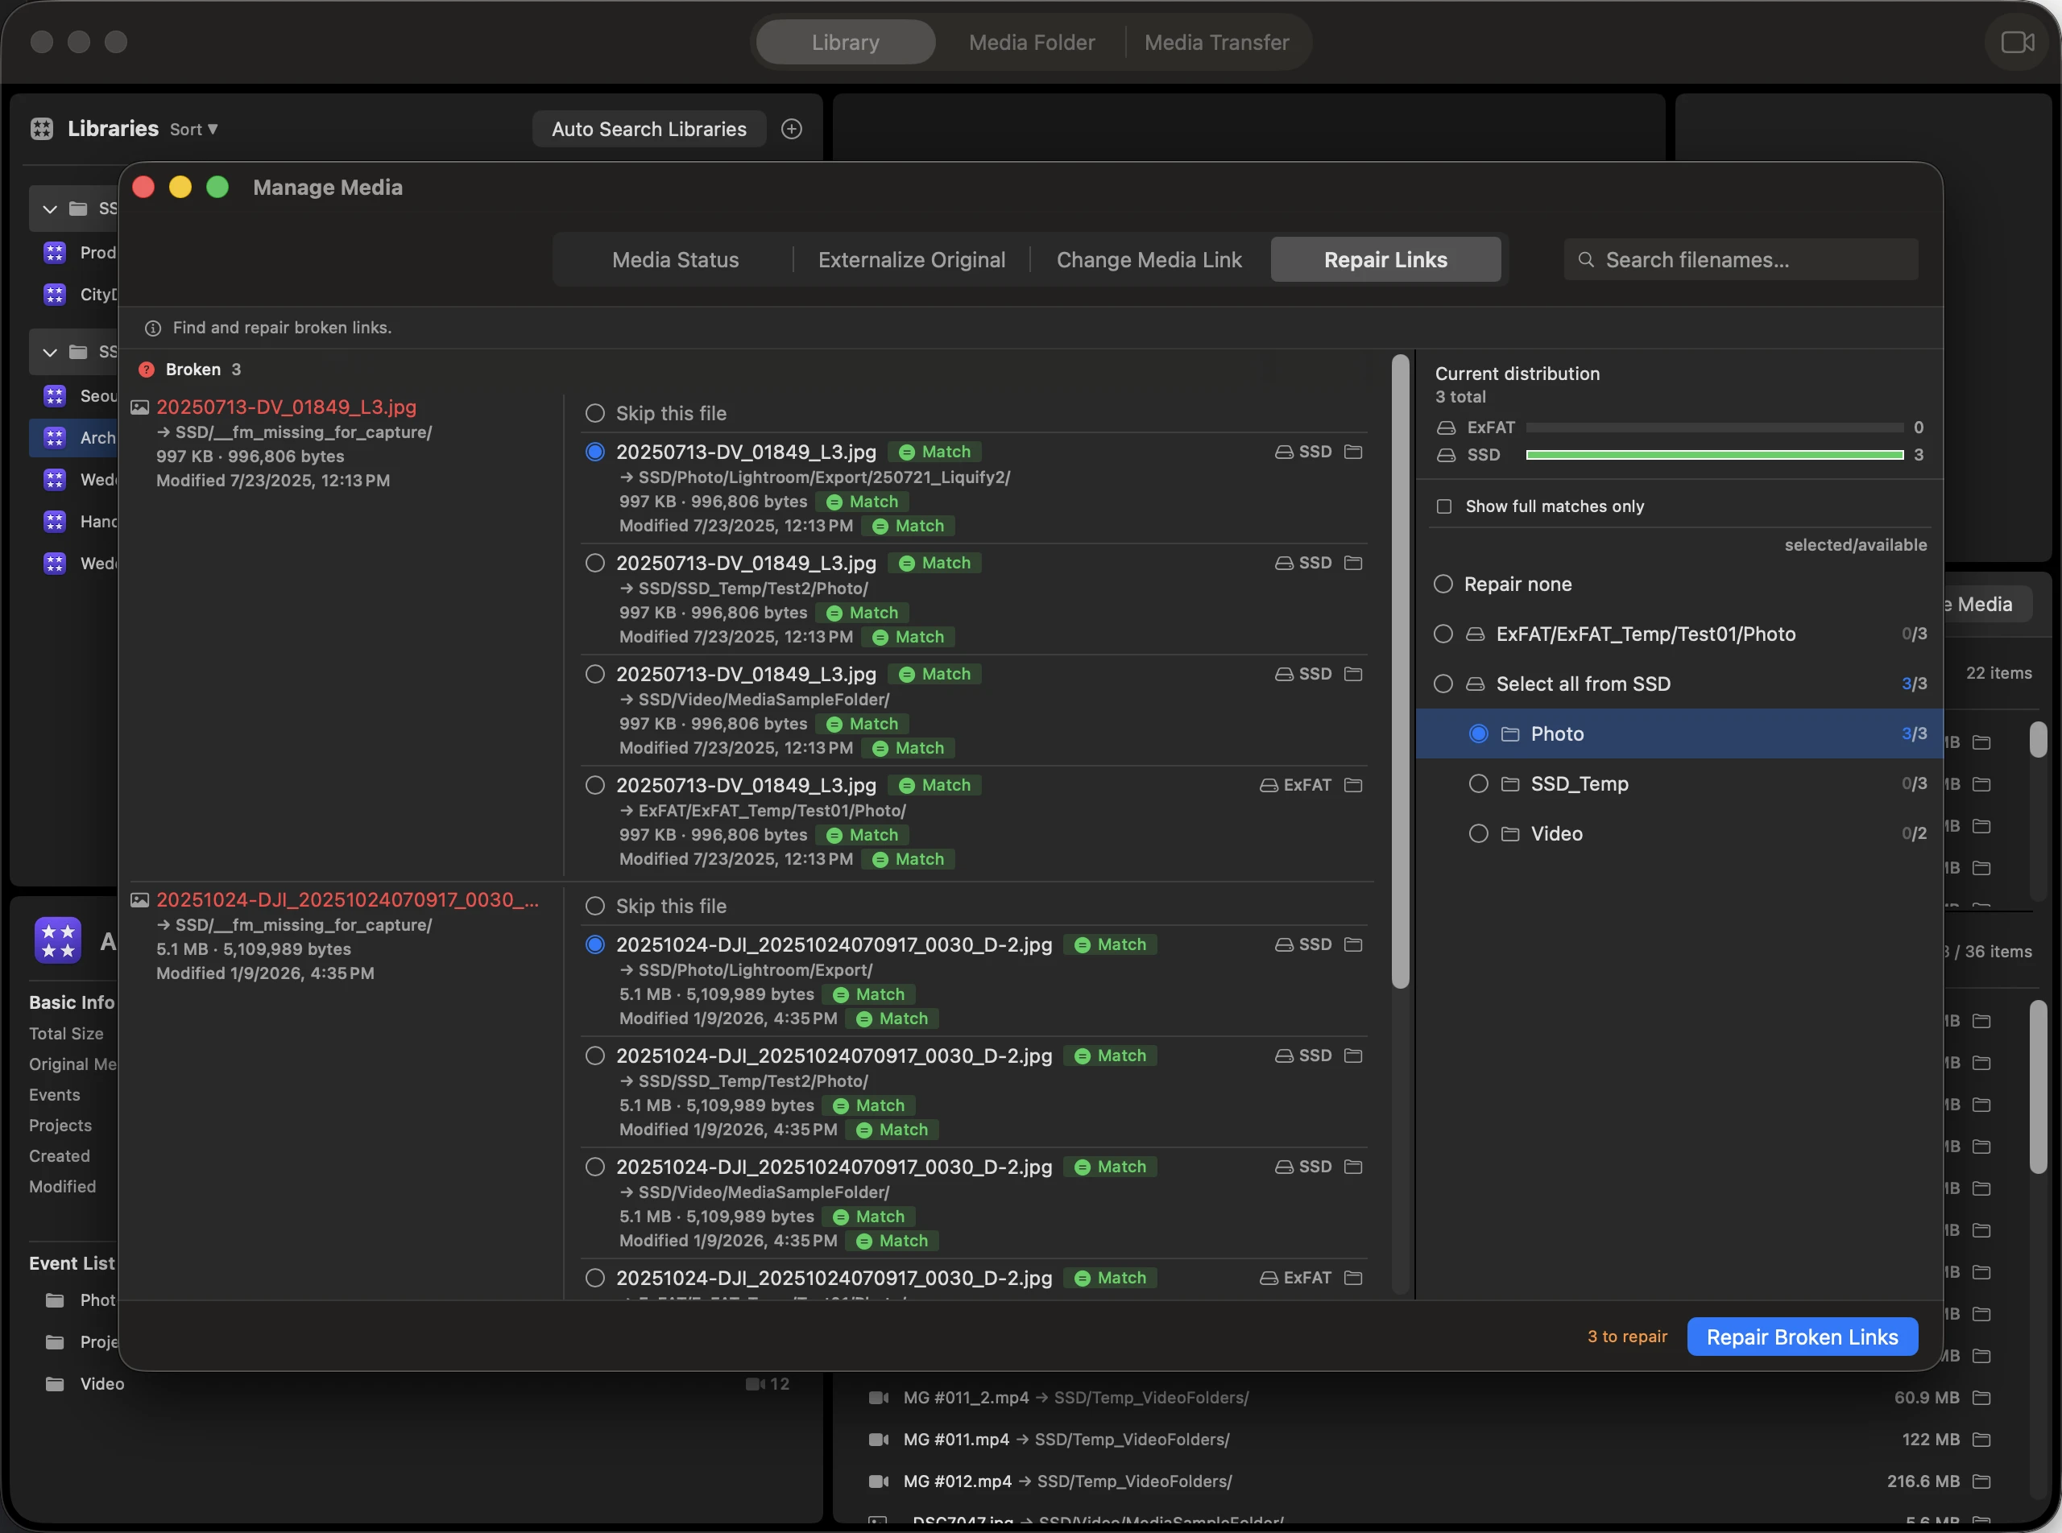The image size is (2062, 1533).
Task: Select the Repair none option
Action: (1443, 585)
